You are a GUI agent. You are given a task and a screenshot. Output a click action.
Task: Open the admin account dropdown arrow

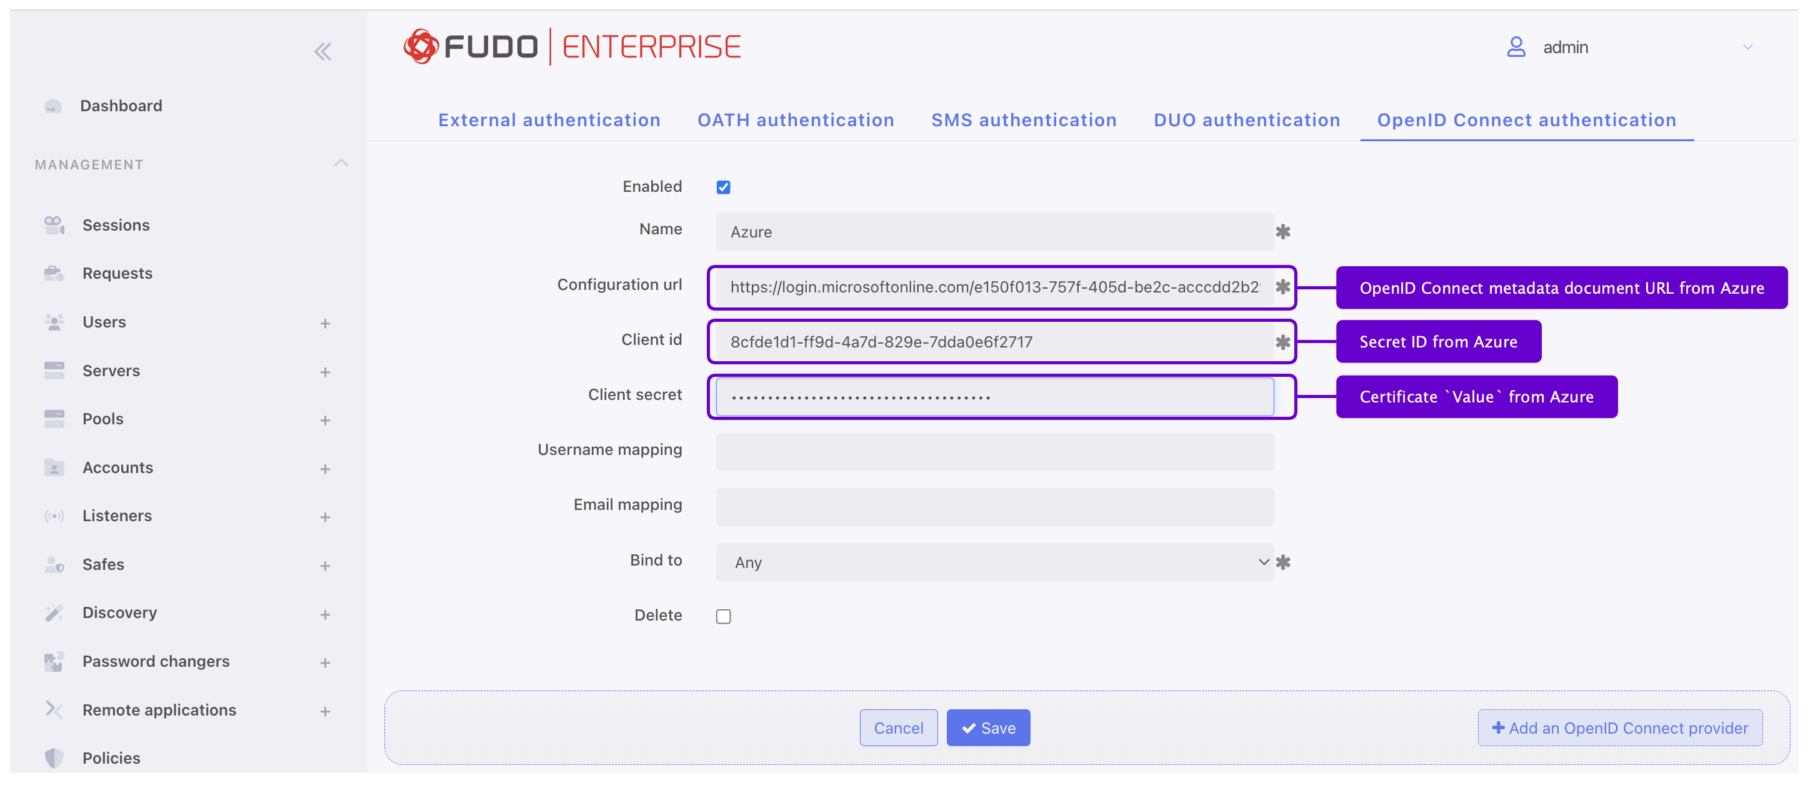coord(1747,47)
